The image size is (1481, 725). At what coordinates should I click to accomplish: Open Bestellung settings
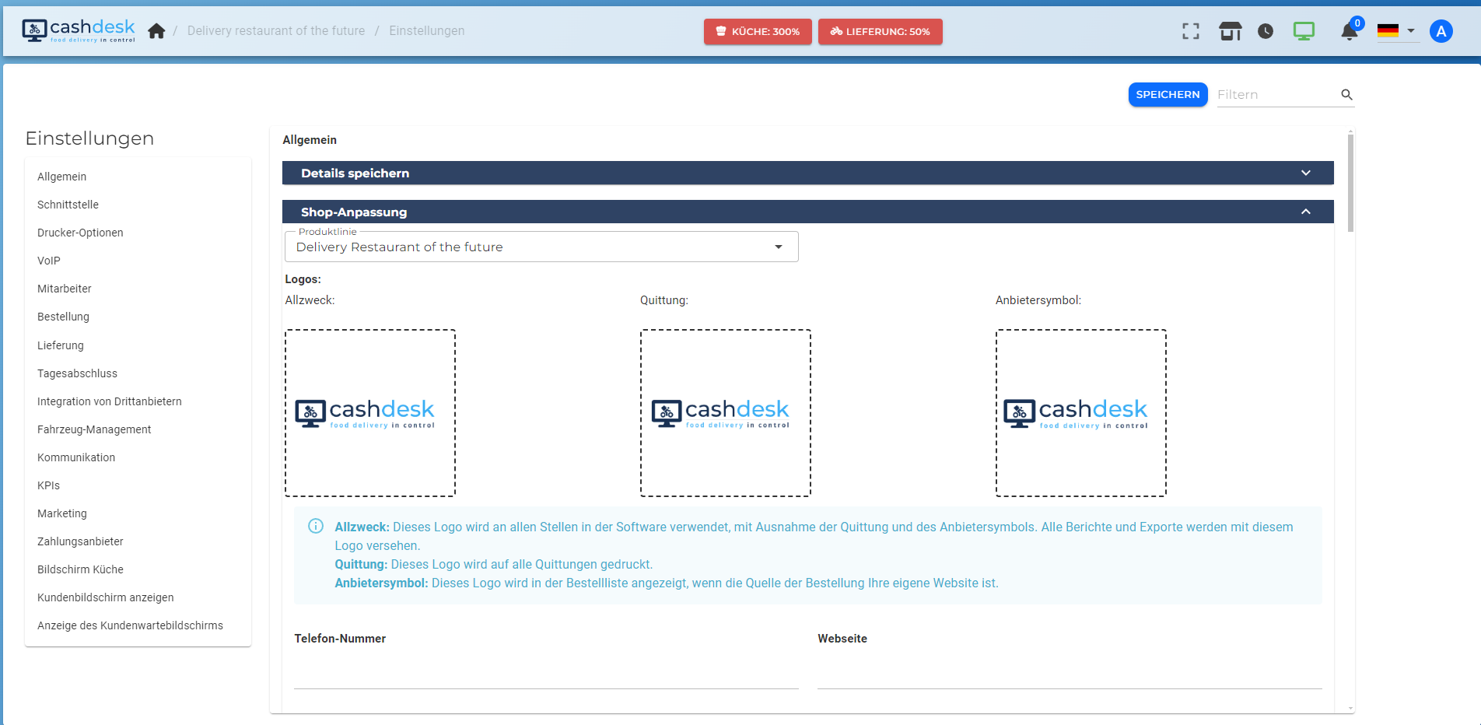64,317
